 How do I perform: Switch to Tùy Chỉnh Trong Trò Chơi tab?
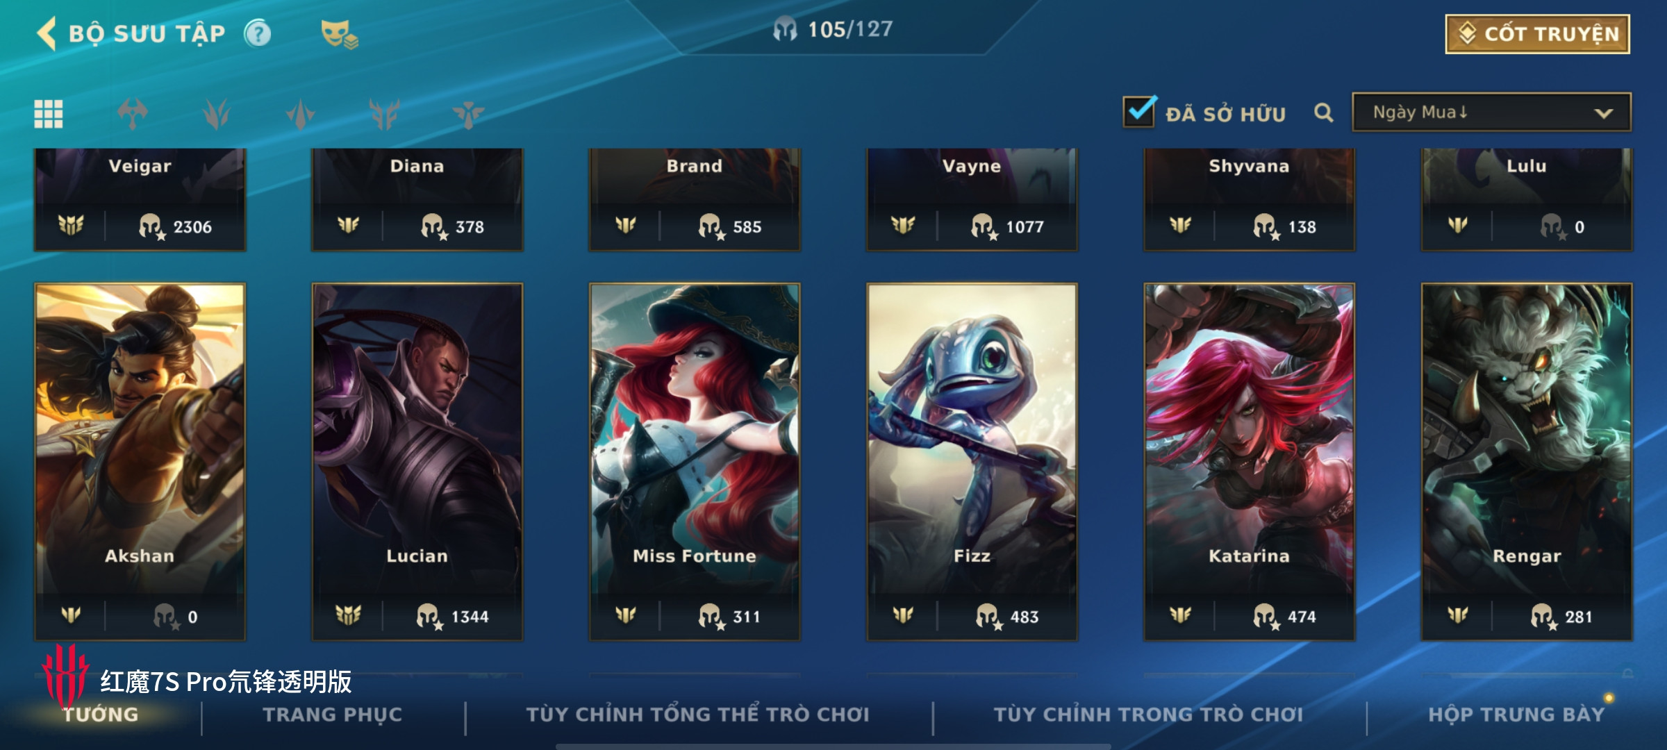[x=1148, y=714]
